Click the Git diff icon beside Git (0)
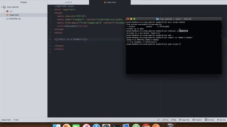This screenshot has height=127, width=227. [218, 120]
